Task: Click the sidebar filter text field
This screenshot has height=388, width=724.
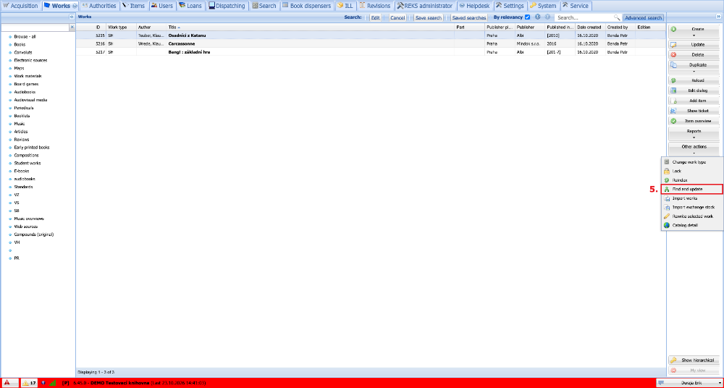Action: pos(35,28)
